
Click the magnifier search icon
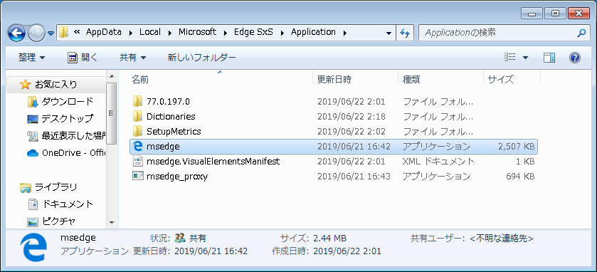coord(581,33)
